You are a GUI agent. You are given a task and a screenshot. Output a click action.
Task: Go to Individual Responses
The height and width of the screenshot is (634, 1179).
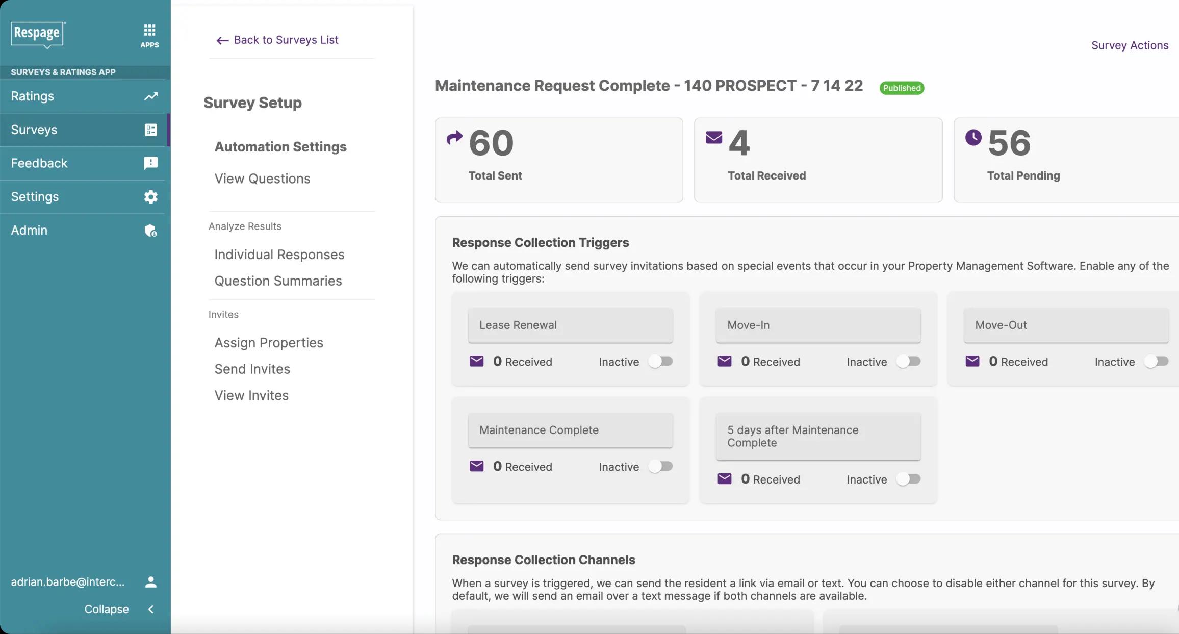[279, 255]
